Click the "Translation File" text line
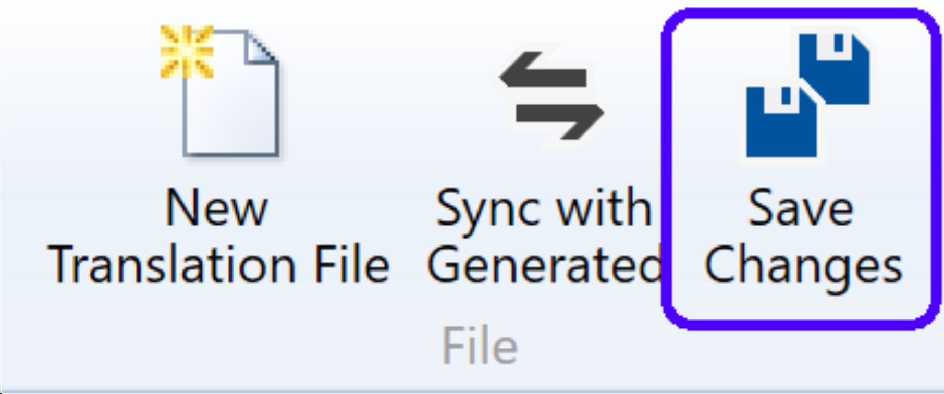Screen dimensions: 944x394 (219, 266)
